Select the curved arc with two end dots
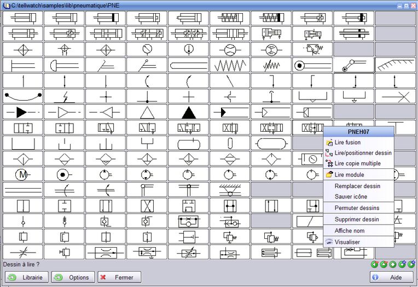418x287 pixels. click(22, 96)
